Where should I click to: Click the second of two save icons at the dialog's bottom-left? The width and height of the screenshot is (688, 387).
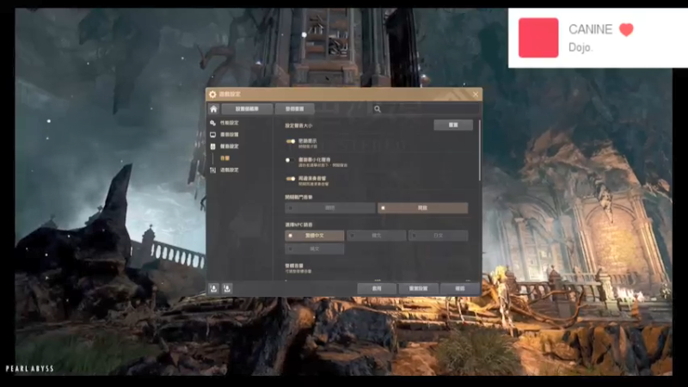[x=227, y=288]
